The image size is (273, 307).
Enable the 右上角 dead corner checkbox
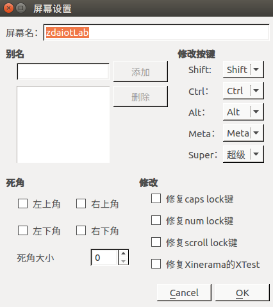[x=81, y=203]
